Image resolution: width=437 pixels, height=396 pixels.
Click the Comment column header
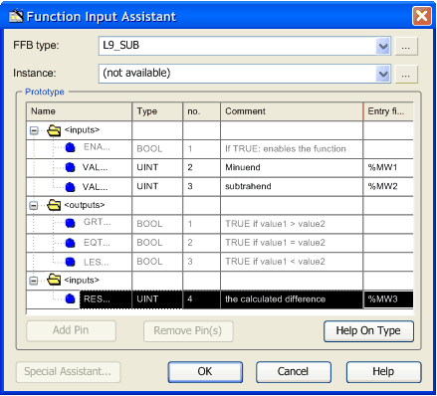coord(292,111)
